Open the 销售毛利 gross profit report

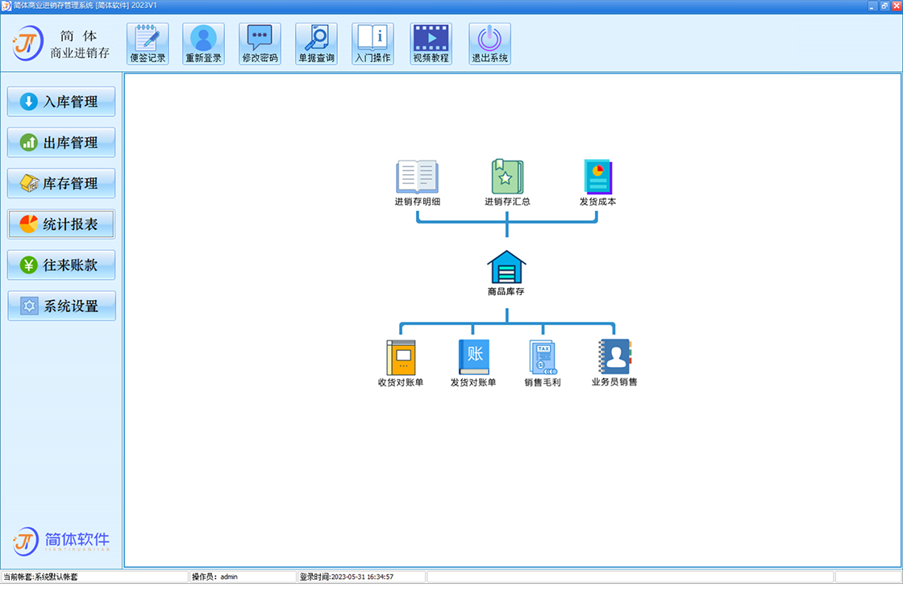coord(543,363)
